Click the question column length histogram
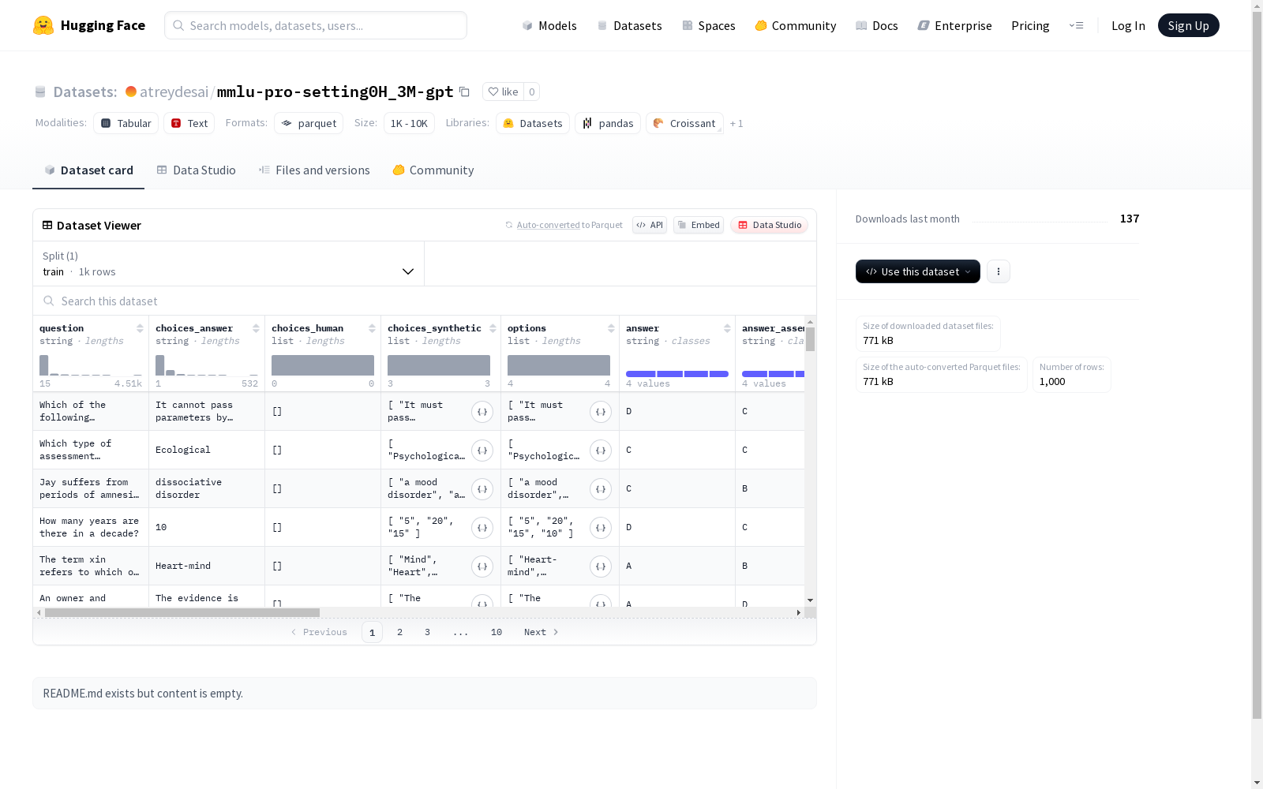This screenshot has width=1263, height=789. coord(91,365)
